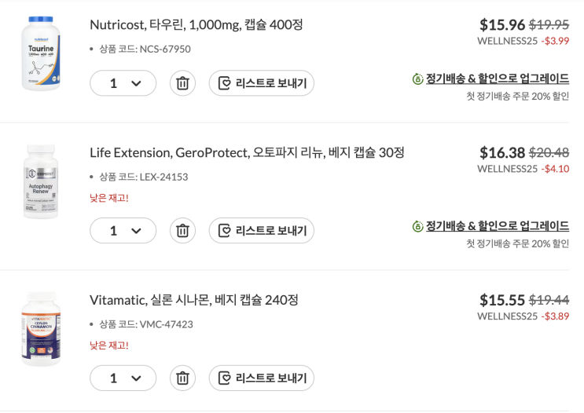
Task: Click the subscription icon beside Nutricost upgrade link
Action: pos(417,79)
